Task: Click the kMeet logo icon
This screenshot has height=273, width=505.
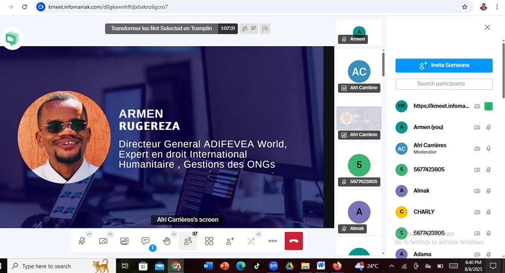Action: [12, 39]
